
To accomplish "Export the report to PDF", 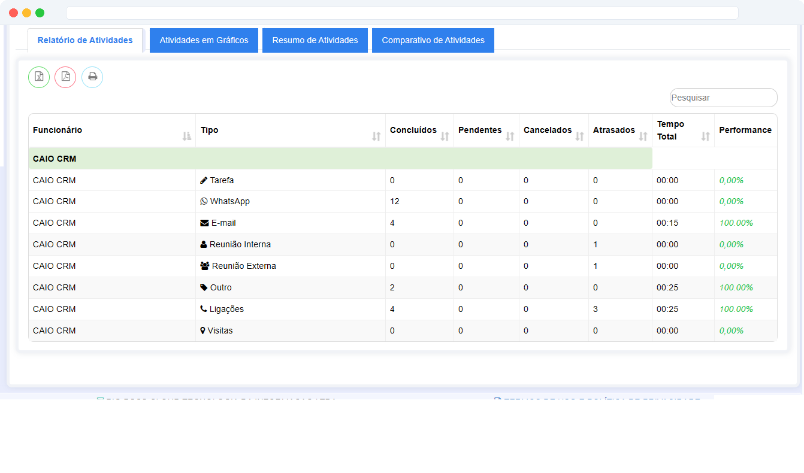I will point(65,77).
